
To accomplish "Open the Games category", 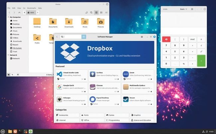I will pos(117,115).
